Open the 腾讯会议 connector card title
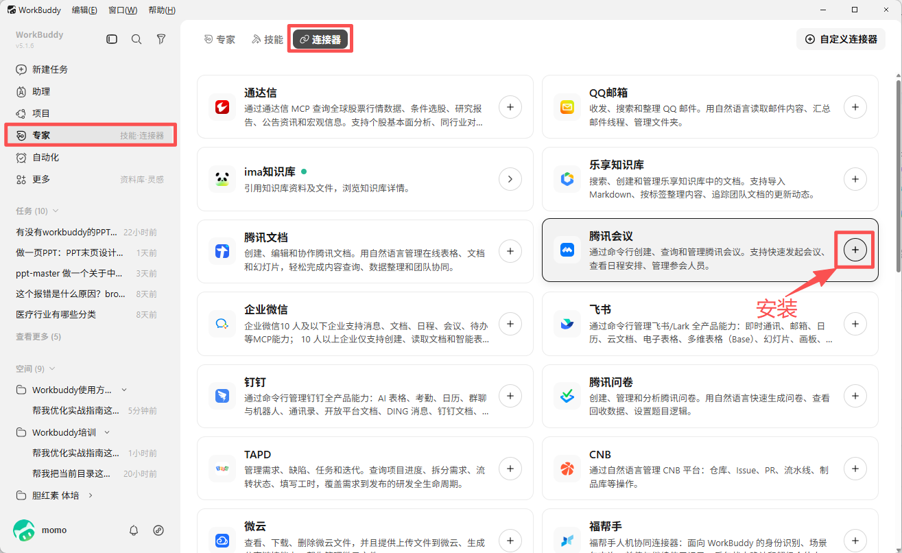 611,236
